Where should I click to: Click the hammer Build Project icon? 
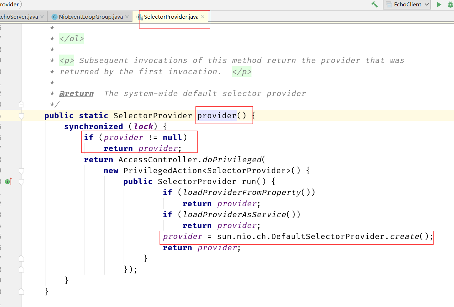374,5
